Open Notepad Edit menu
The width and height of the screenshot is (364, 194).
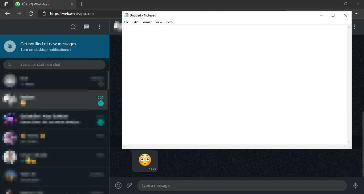(x=135, y=22)
